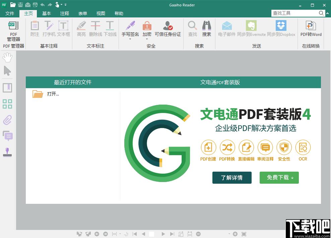Click the touch mode hand icon

pos(57,4)
